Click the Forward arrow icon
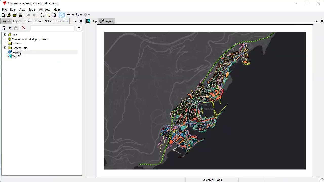 click(x=34, y=15)
